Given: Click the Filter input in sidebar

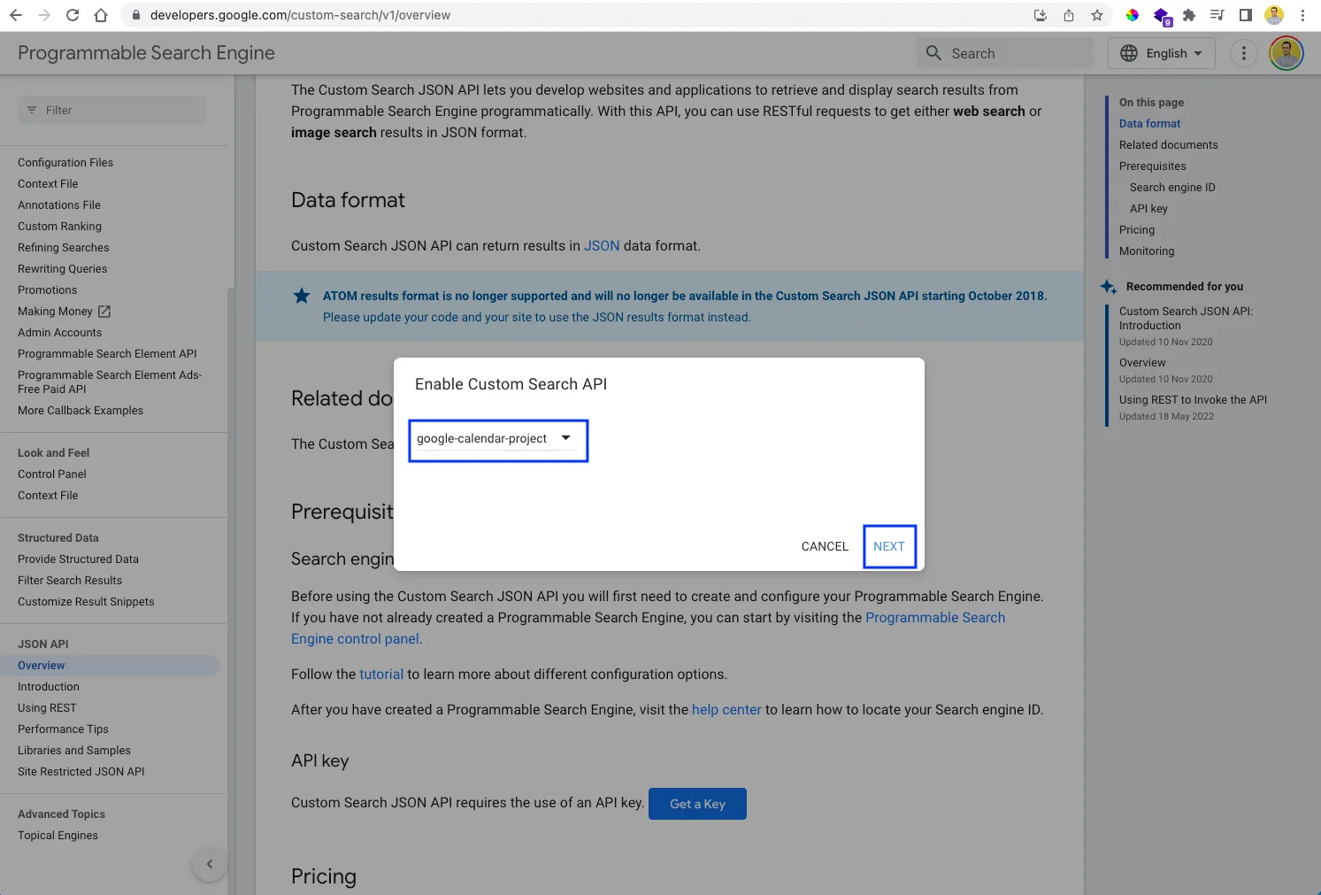Looking at the screenshot, I should click(x=111, y=110).
